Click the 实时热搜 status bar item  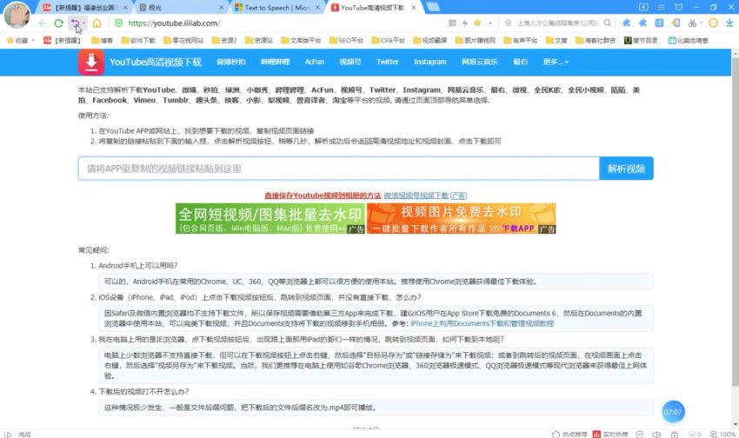click(610, 435)
